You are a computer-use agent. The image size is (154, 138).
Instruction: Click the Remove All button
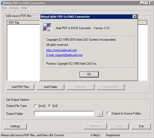(111, 87)
